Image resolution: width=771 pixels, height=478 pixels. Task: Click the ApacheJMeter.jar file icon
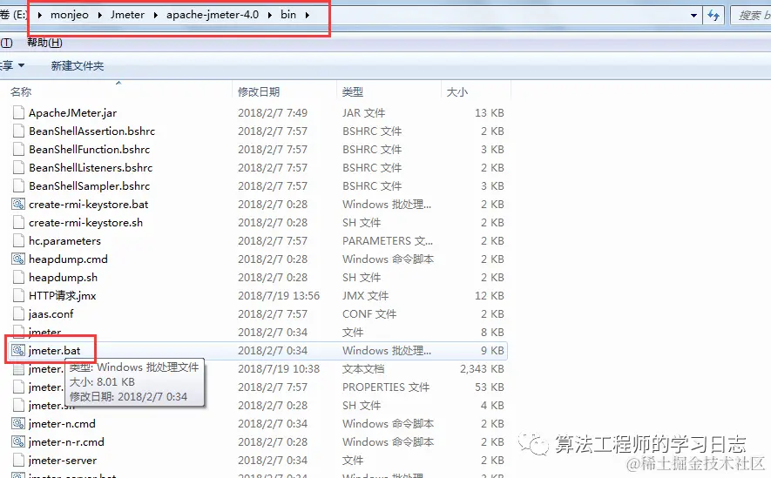pos(18,113)
